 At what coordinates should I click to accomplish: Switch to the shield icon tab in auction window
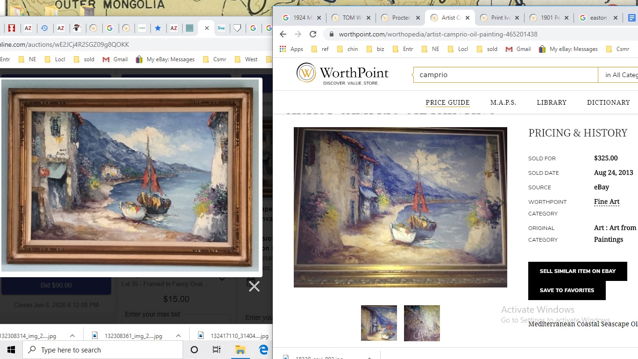click(237, 28)
